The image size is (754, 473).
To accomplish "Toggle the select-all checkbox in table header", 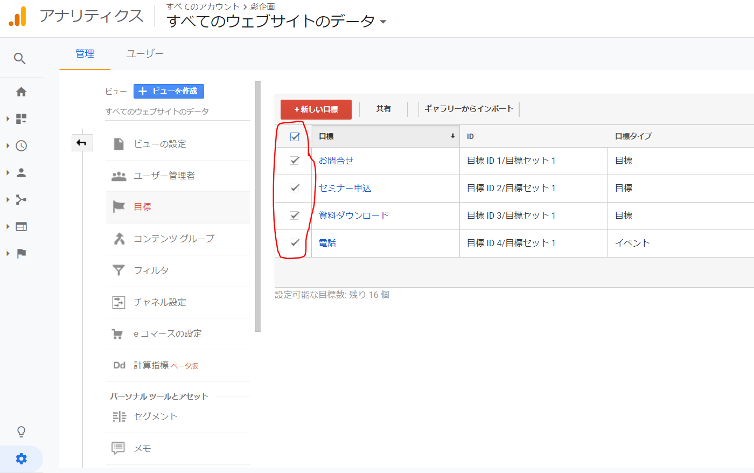I will point(295,137).
